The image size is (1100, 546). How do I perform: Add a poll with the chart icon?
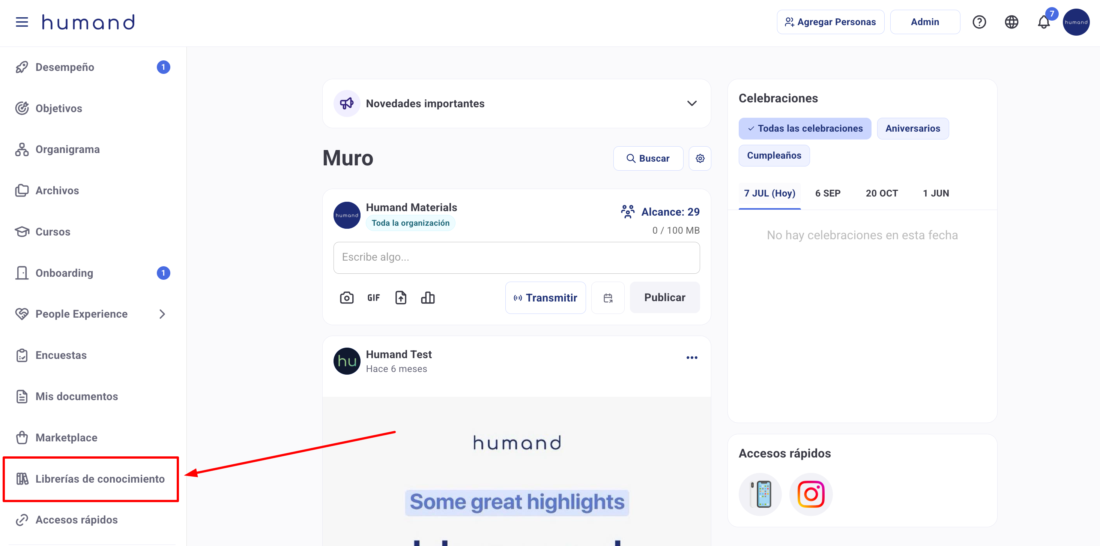pos(427,297)
